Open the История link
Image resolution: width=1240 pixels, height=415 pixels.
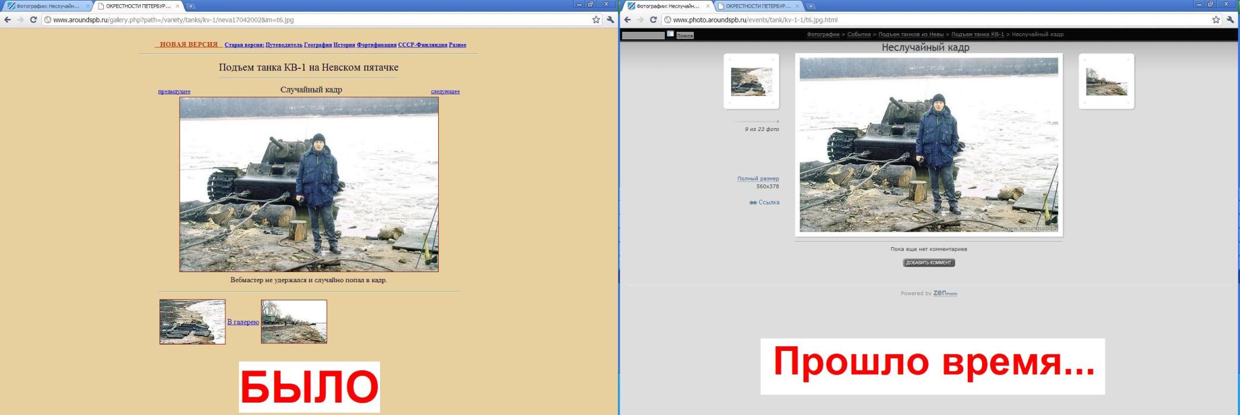click(x=344, y=45)
